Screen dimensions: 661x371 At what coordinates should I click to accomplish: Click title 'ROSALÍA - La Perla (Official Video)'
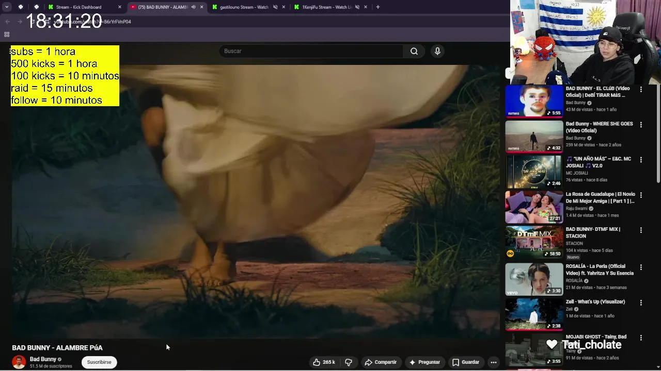tap(600, 269)
